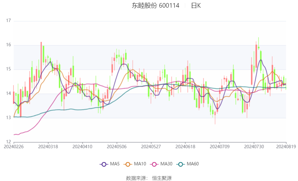This screenshot has height=181, width=298.
Task: Click the 20240618 date axis label
Action: [x=185, y=147]
